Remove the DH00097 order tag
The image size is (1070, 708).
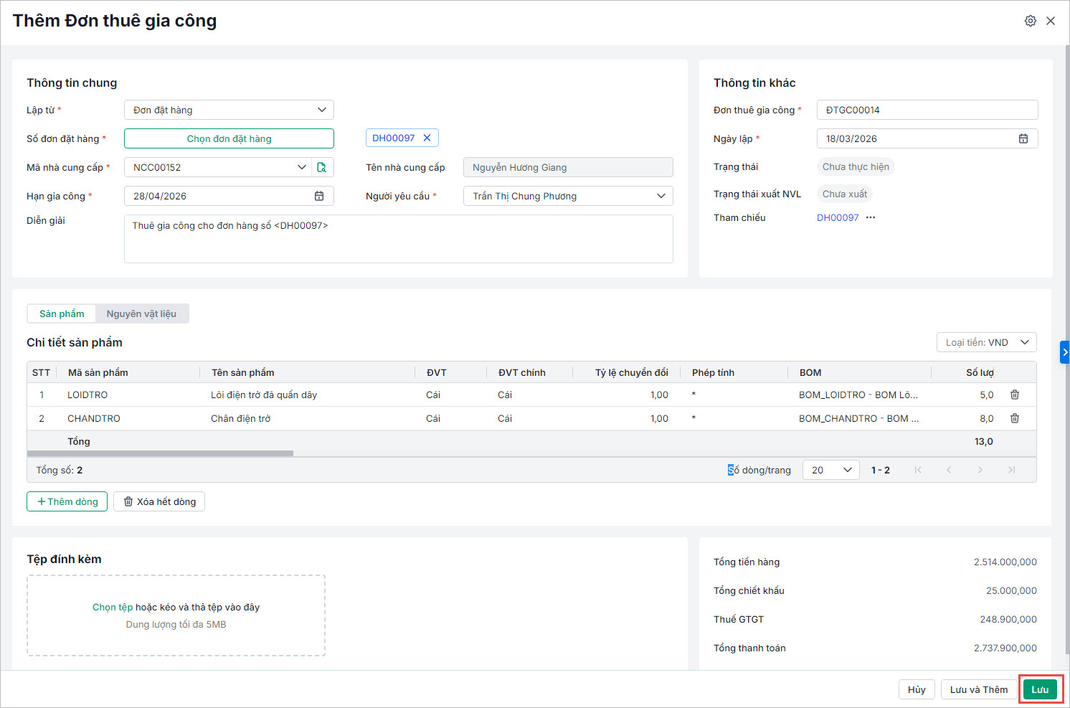[x=427, y=138]
